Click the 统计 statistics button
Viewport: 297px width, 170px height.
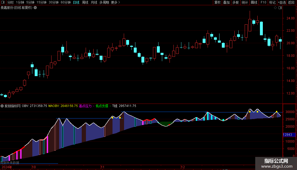pyautogui.click(x=244, y=2)
